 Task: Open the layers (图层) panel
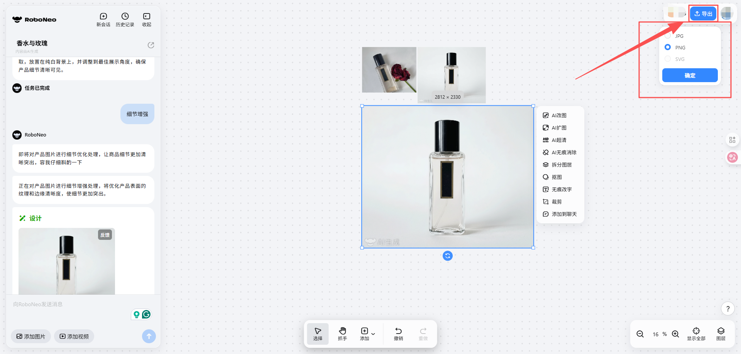tap(721, 334)
